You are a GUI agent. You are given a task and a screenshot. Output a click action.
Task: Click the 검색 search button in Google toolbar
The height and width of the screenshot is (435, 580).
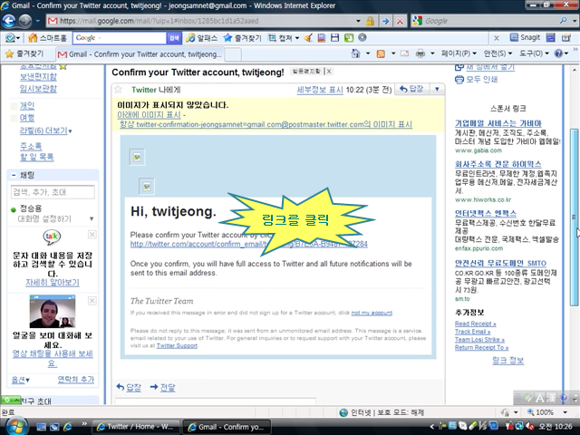pyautogui.click(x=174, y=38)
